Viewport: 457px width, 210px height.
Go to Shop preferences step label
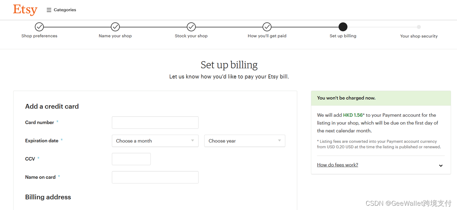[39, 36]
